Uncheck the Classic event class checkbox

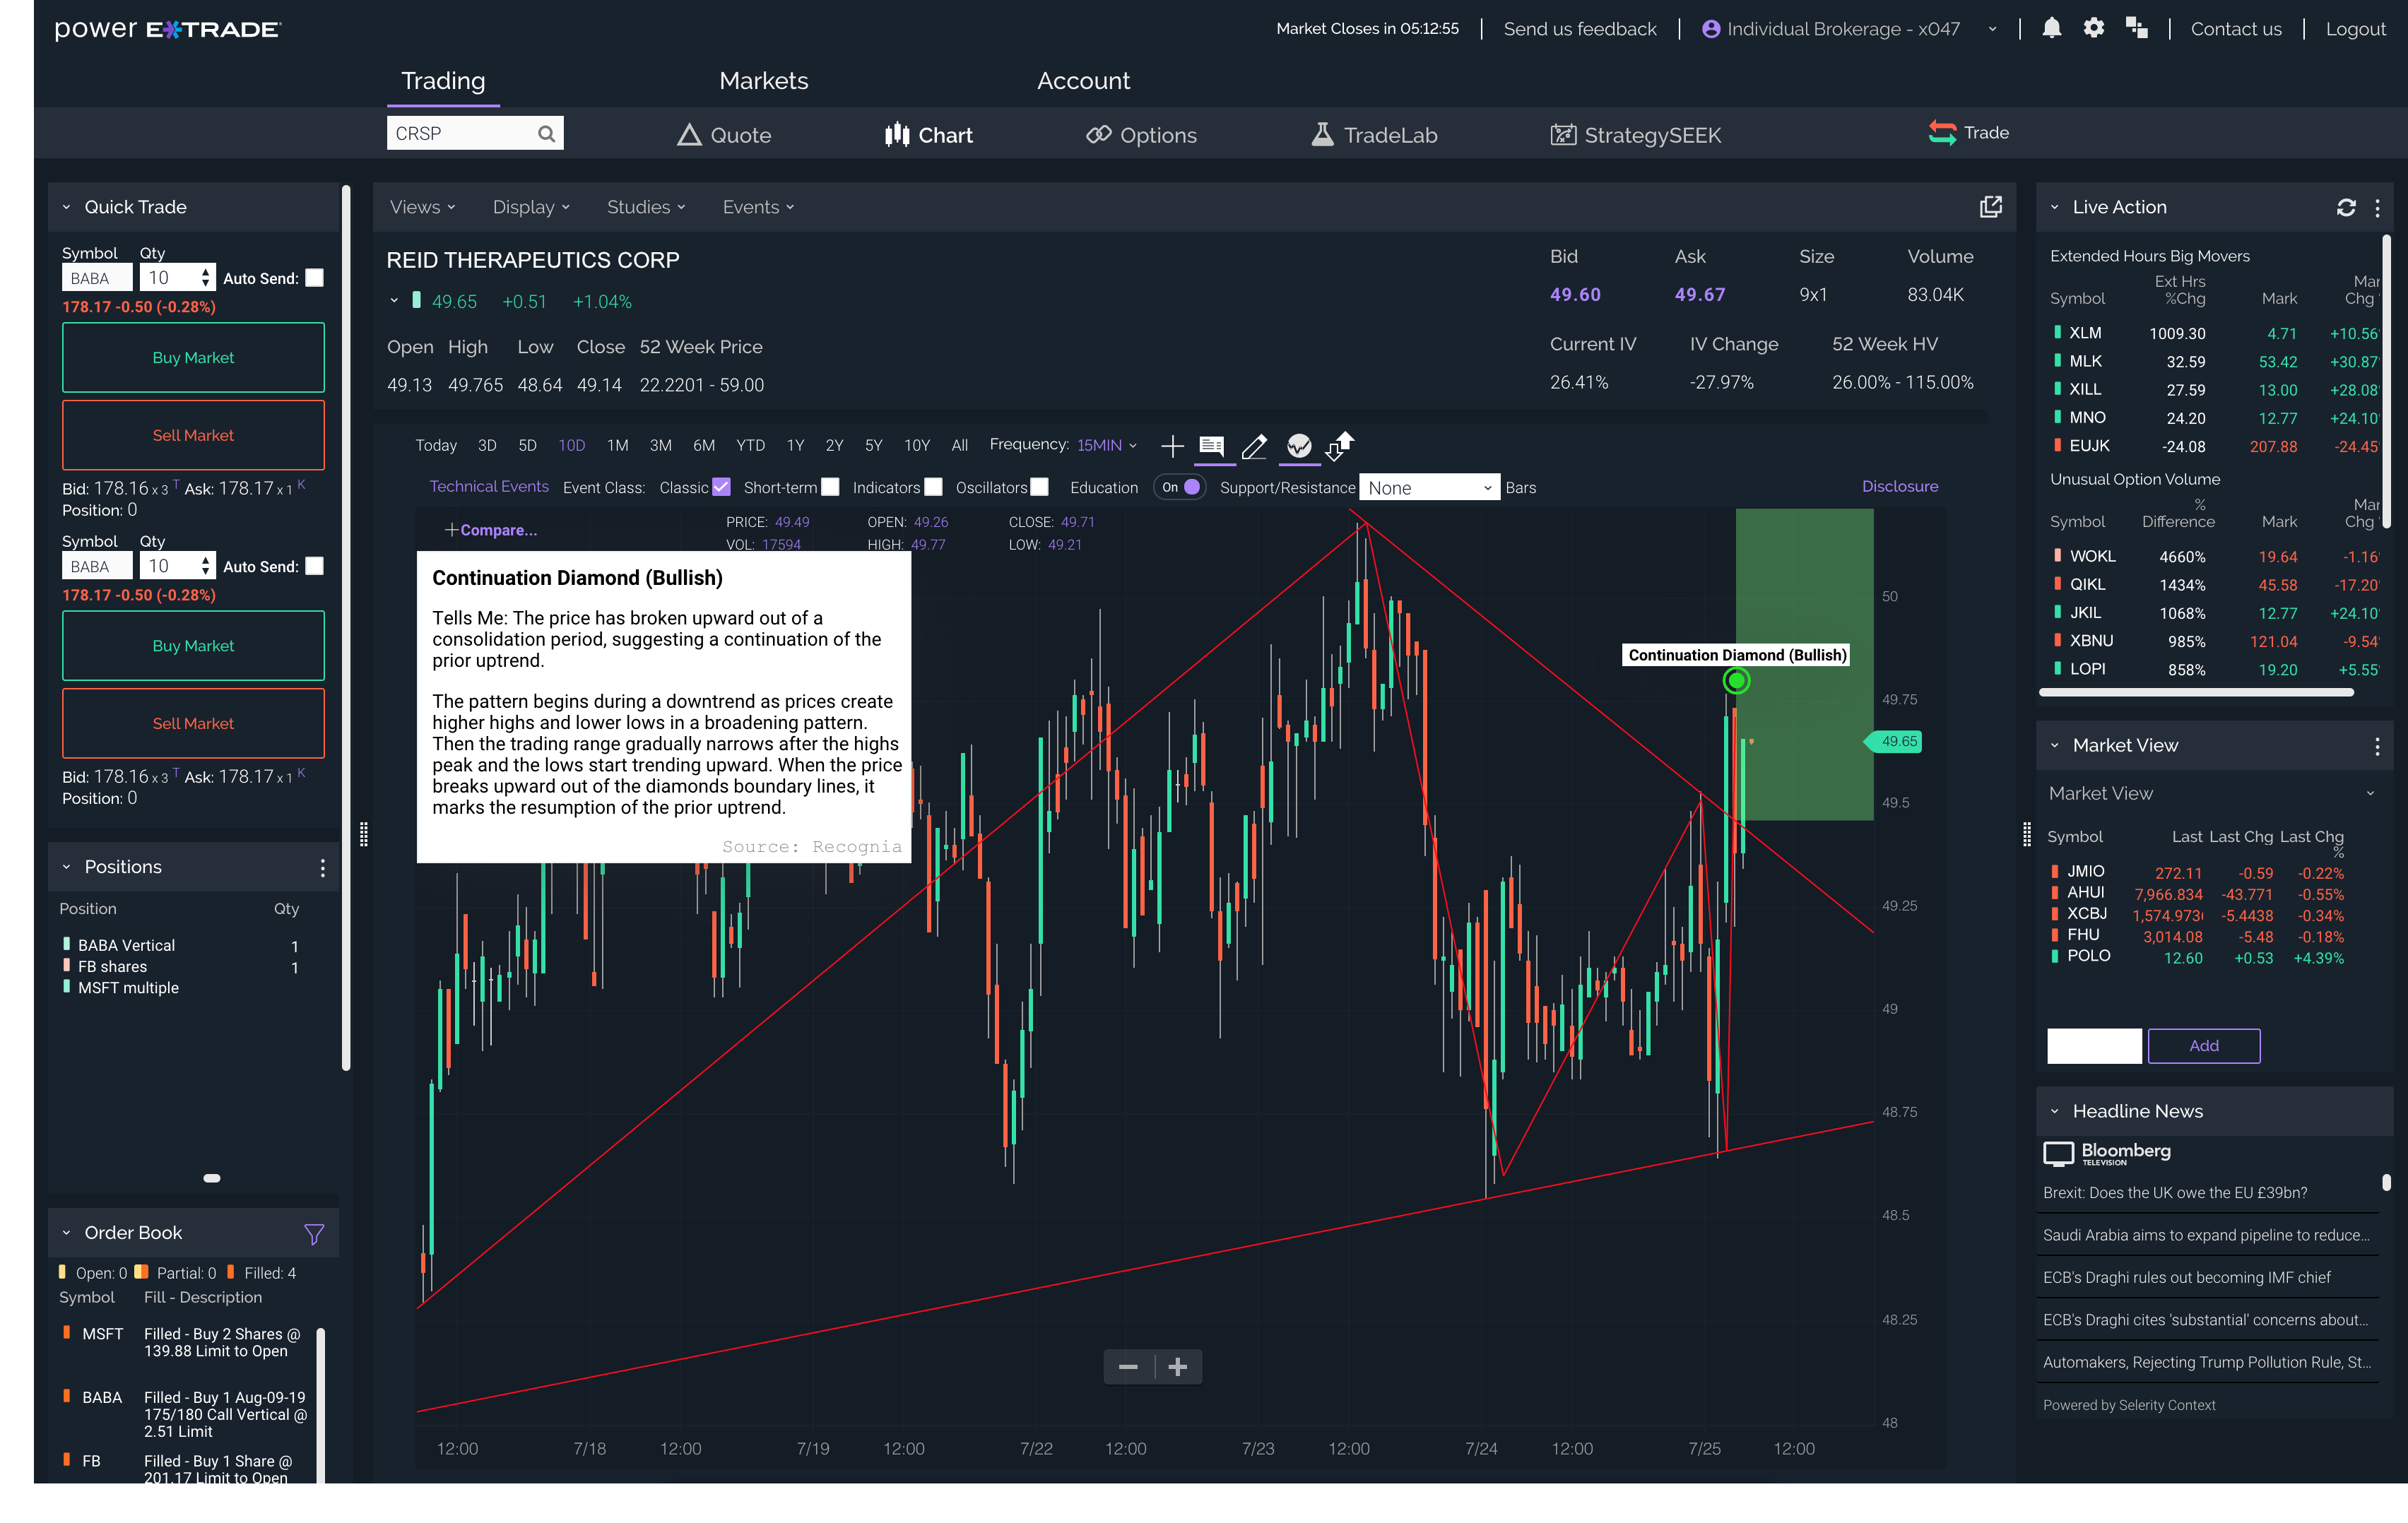click(x=721, y=487)
